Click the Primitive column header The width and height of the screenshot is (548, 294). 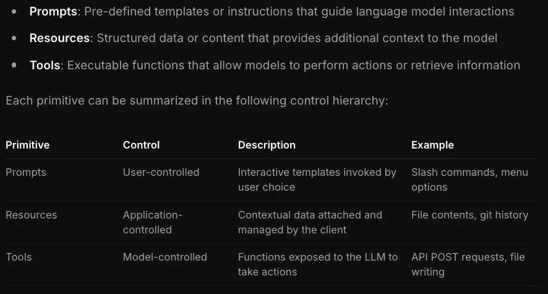pyautogui.click(x=27, y=145)
